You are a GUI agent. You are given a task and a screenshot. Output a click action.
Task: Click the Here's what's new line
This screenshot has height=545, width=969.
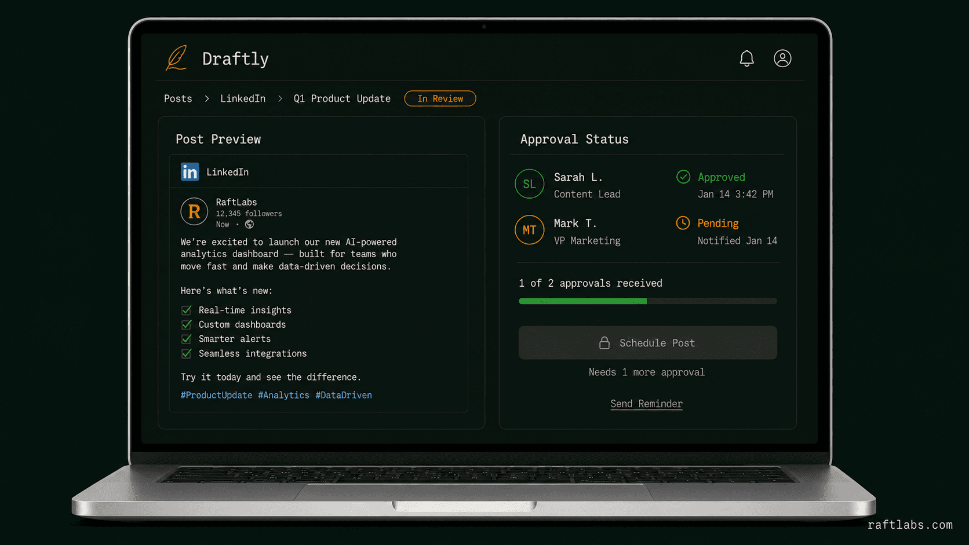coord(227,291)
